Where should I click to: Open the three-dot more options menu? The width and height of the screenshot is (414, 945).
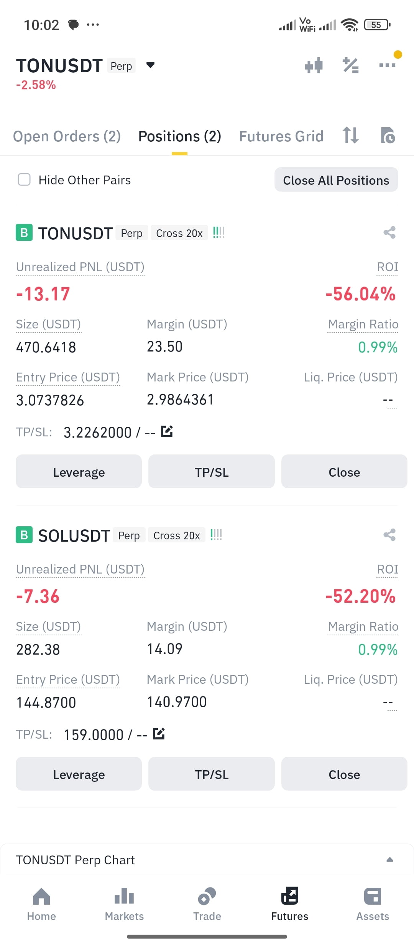[x=387, y=65]
